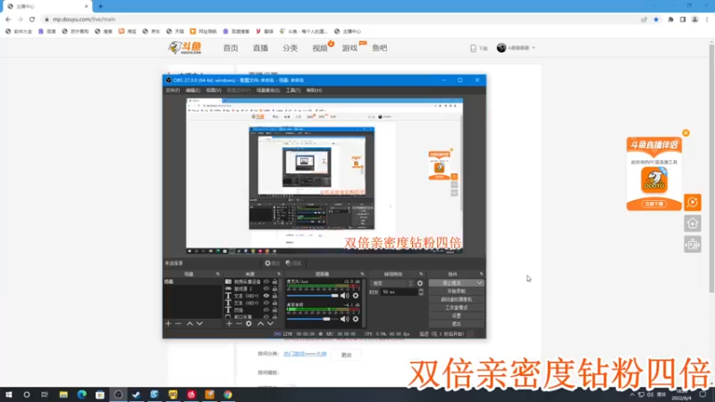
Task: Float the 转场特效 transitions dock panel
Action: pos(421,274)
